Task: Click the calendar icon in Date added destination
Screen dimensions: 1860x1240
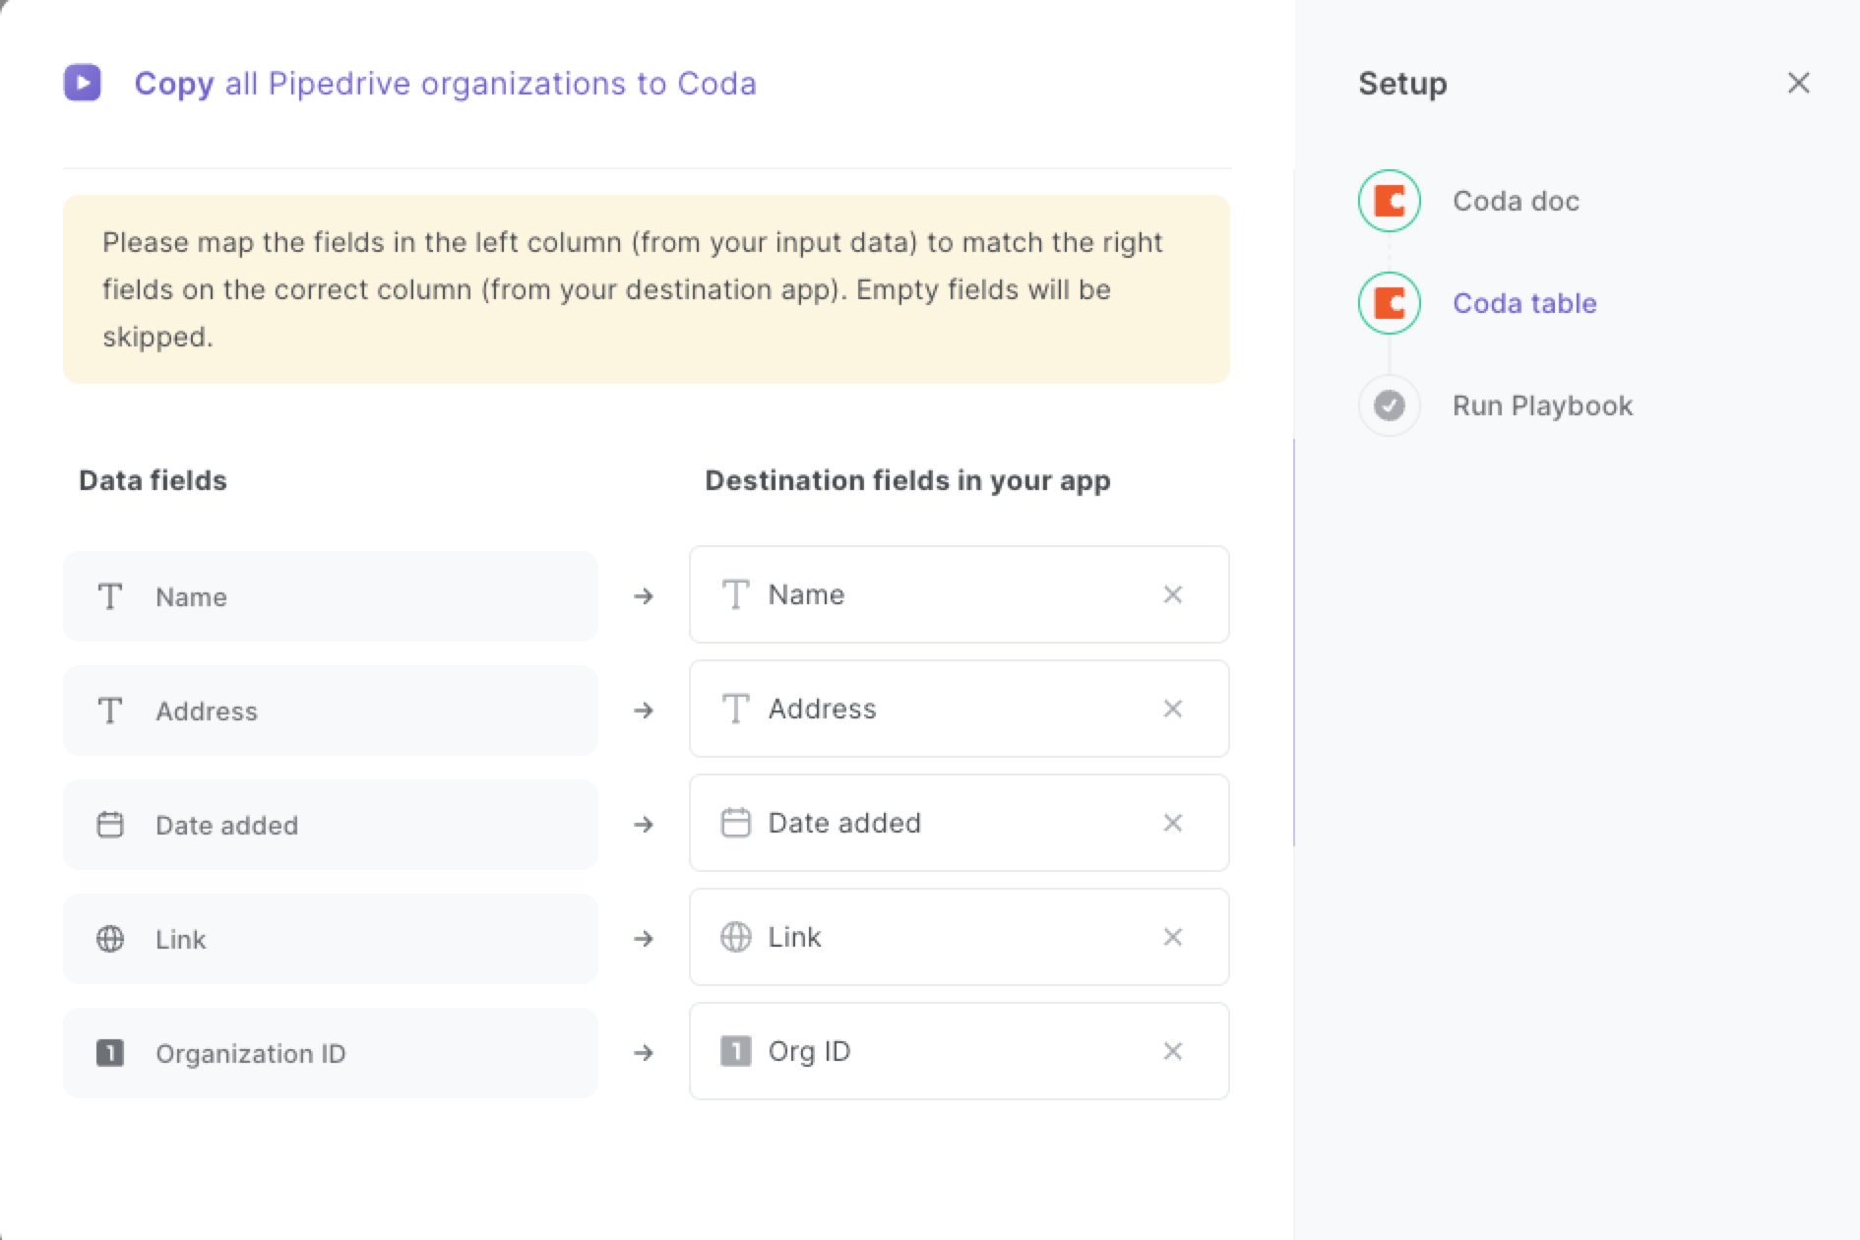Action: pos(735,823)
